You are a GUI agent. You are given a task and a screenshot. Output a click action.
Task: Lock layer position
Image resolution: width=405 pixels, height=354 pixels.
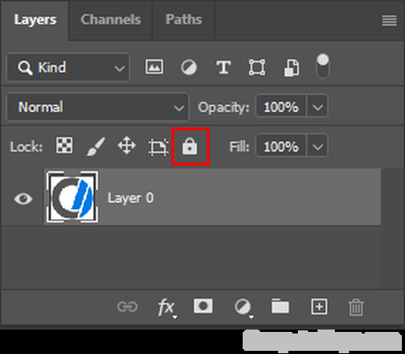[x=127, y=145]
